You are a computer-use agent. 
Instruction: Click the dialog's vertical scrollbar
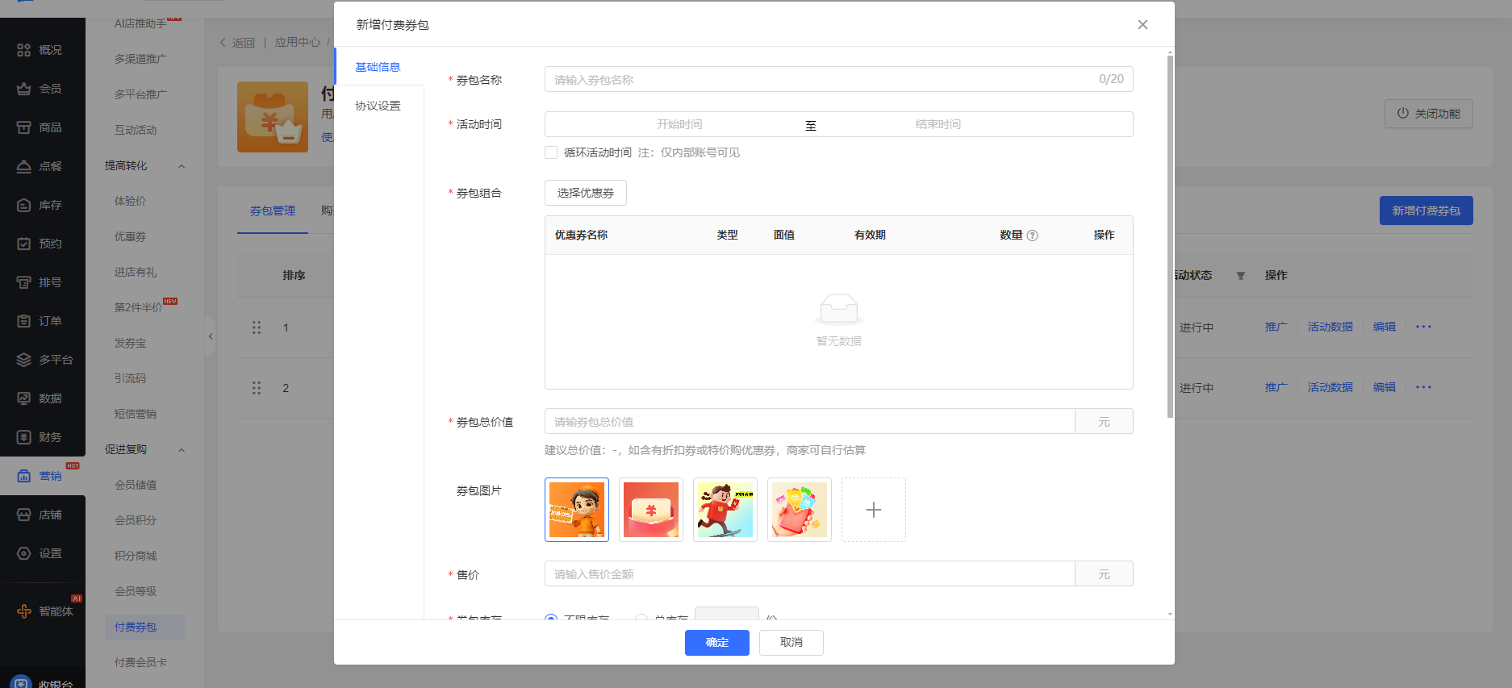pyautogui.click(x=1170, y=242)
